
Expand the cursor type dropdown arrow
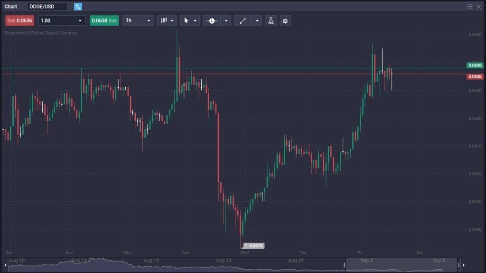[x=196, y=21]
